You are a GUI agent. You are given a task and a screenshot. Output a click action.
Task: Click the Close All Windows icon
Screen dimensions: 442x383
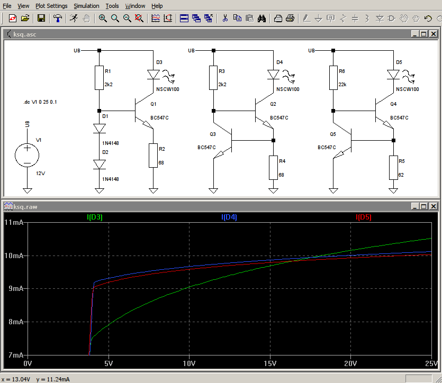pos(209,19)
